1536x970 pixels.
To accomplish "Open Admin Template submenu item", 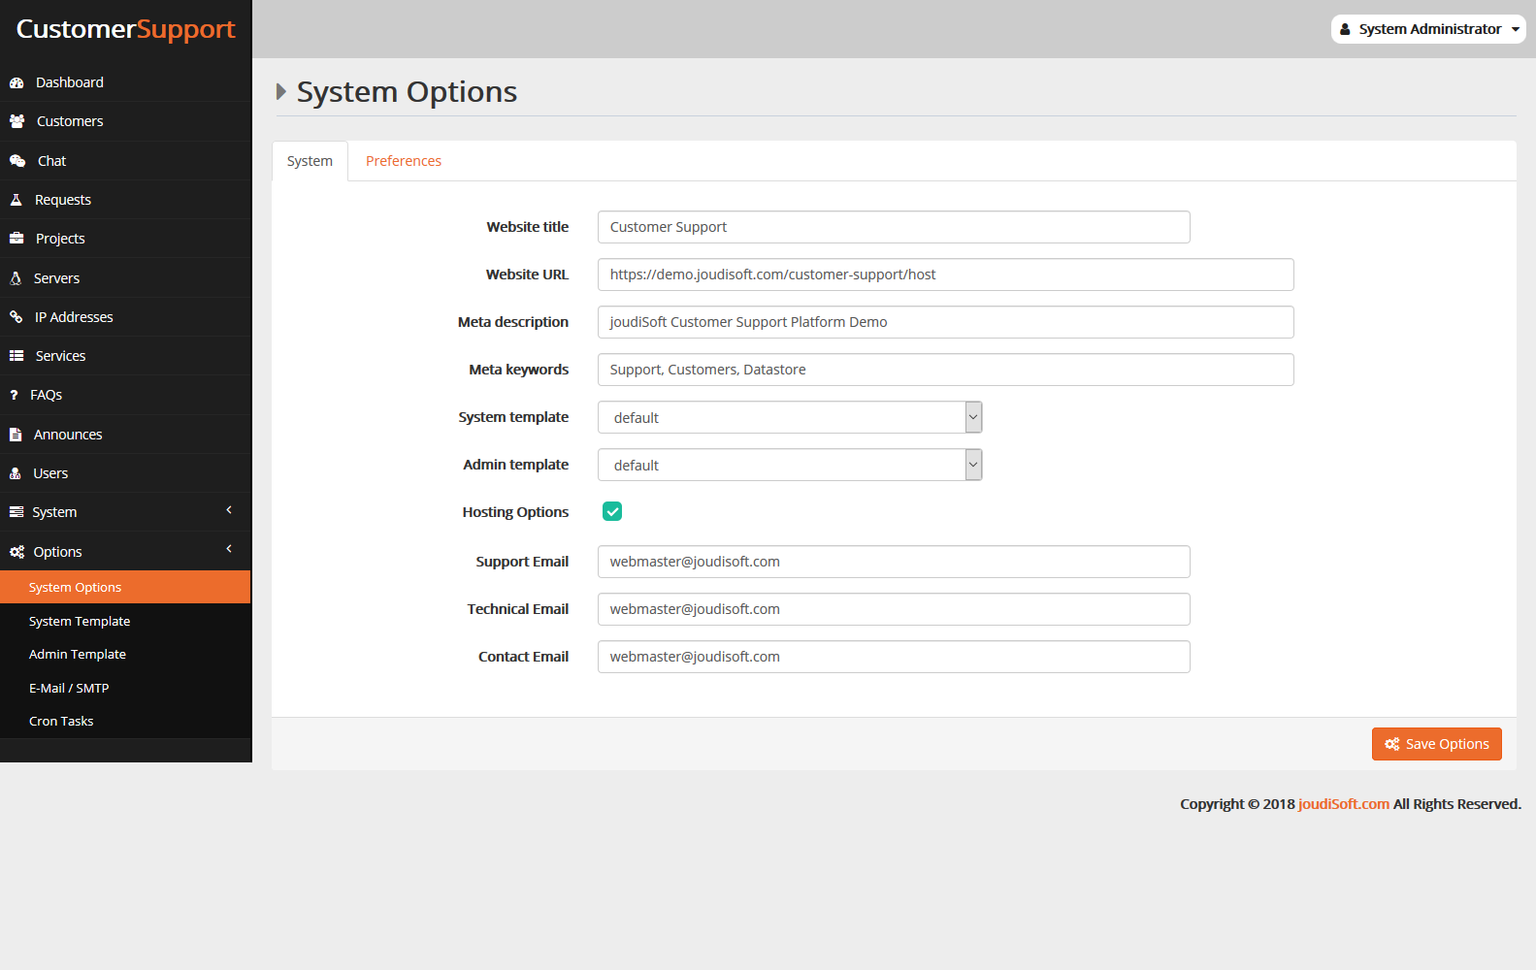I will [125, 654].
